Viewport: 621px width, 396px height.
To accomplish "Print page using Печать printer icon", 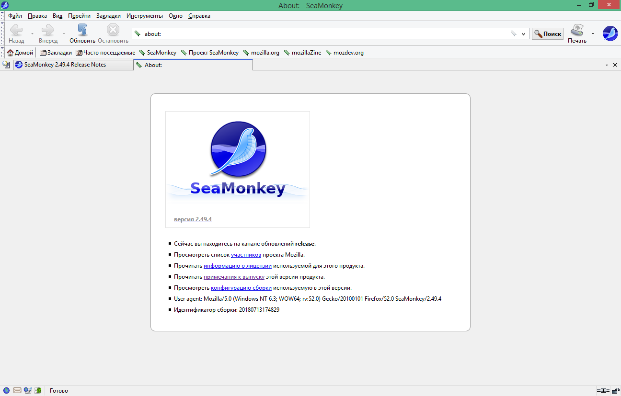I will pyautogui.click(x=576, y=30).
